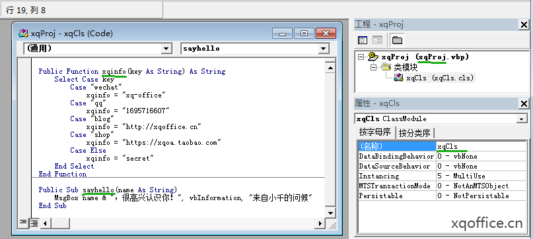Screen dimensions: 533x239
Task: Select xqCls (xqCls.cls) in project tree
Action: pos(440,78)
